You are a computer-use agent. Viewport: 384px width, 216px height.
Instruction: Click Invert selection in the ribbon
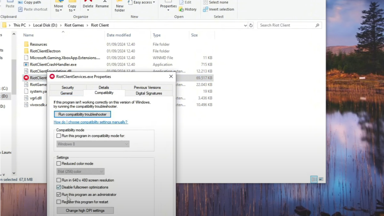pyautogui.click(x=218, y=9)
